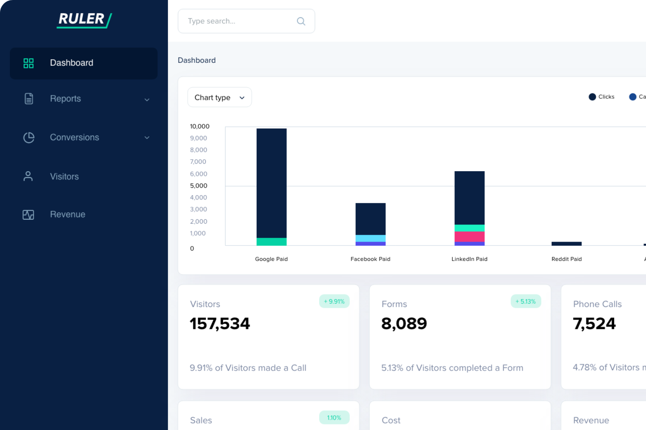Click the Conversions pie chart icon
Image resolution: width=646 pixels, height=430 pixels.
(x=28, y=138)
